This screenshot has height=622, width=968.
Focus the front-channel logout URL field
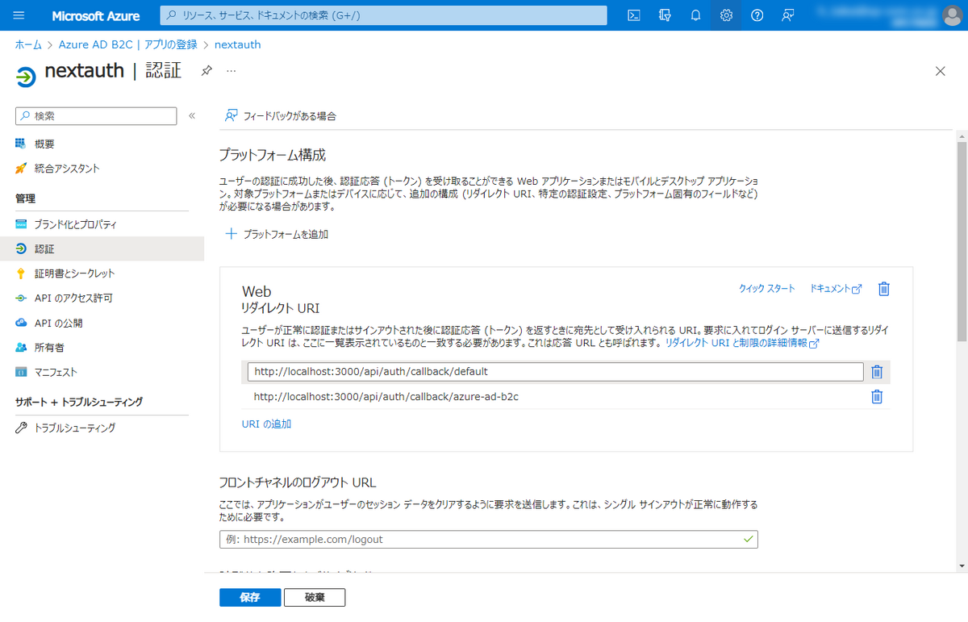(489, 539)
